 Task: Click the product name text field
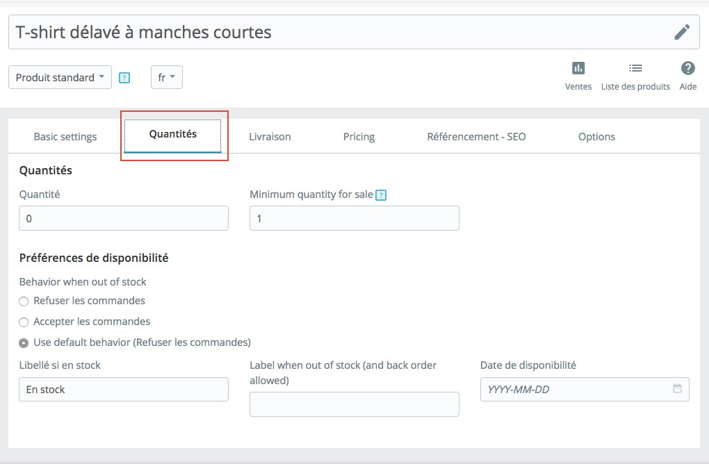(341, 32)
